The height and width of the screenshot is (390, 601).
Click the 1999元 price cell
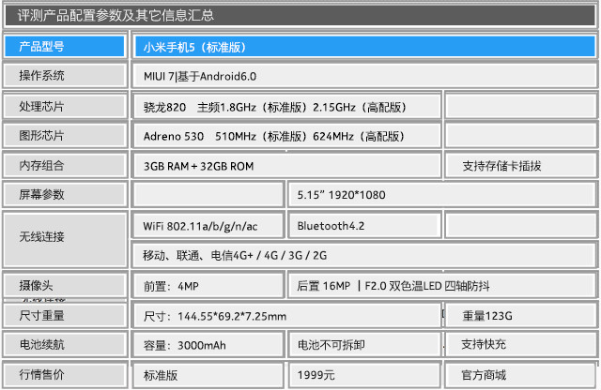363,375
